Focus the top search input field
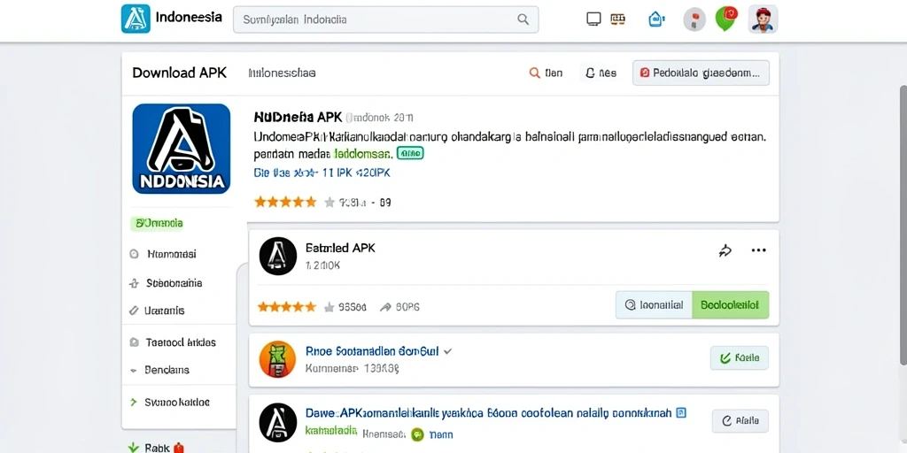Viewport: 907px width, 453px height. click(x=386, y=19)
